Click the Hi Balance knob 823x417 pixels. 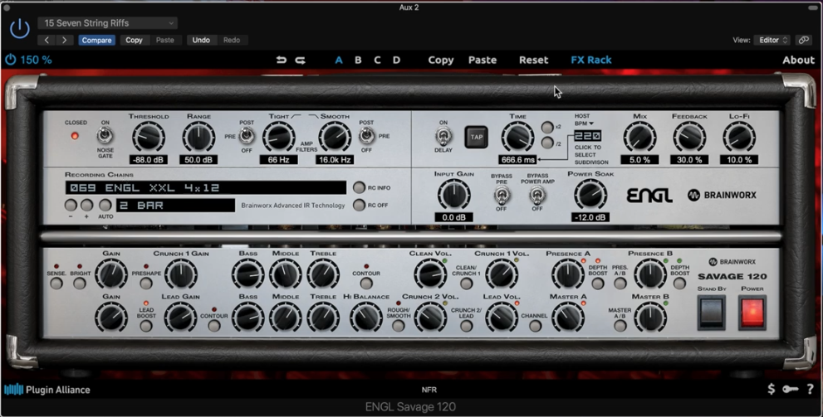(366, 317)
